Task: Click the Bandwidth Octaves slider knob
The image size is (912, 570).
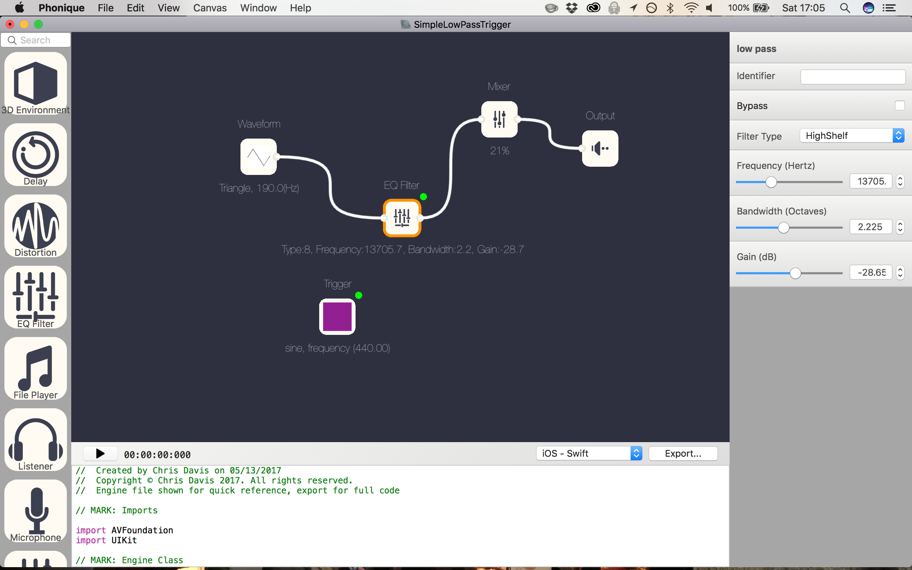Action: 783,228
